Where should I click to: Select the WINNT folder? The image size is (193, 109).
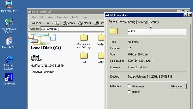coord(101,58)
